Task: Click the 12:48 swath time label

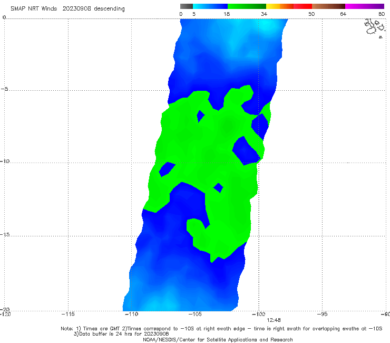Action: click(x=274, y=320)
